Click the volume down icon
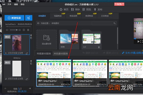This screenshot has width=143, height=95. [x=7, y=30]
